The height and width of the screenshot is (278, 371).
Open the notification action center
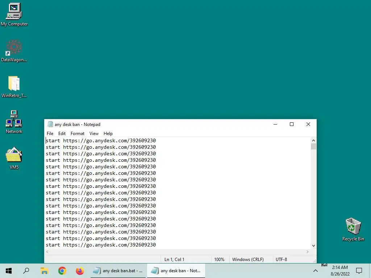click(x=359, y=271)
